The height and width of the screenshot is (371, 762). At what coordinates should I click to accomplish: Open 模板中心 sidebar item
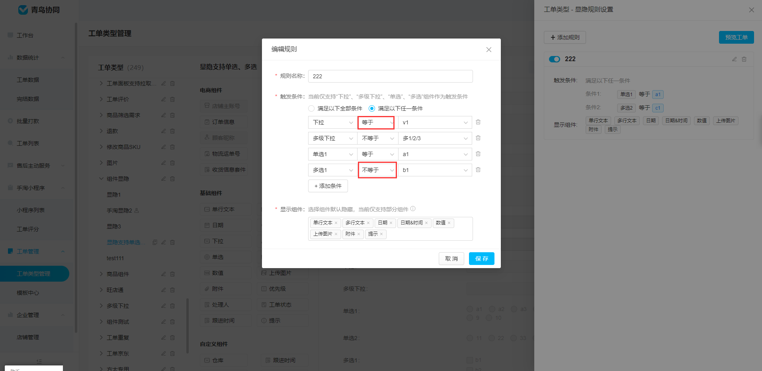tap(28, 293)
